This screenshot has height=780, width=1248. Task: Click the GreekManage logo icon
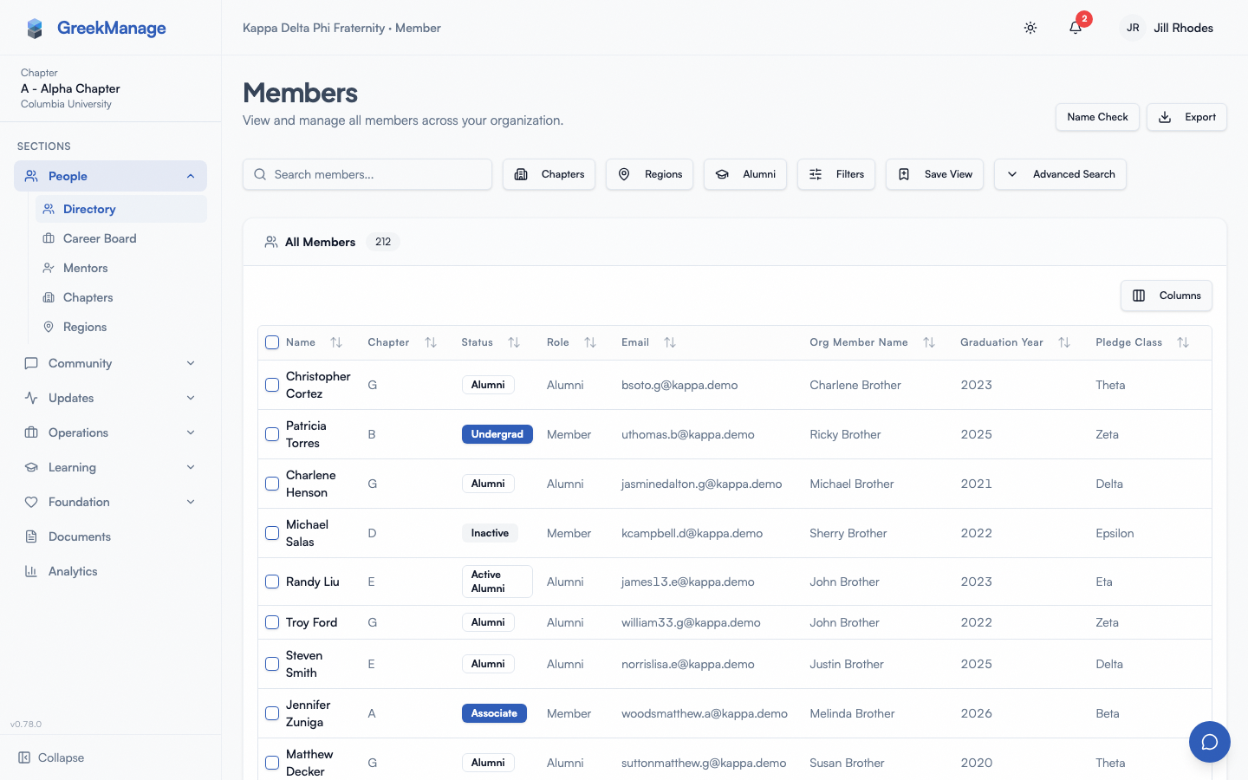click(x=35, y=29)
